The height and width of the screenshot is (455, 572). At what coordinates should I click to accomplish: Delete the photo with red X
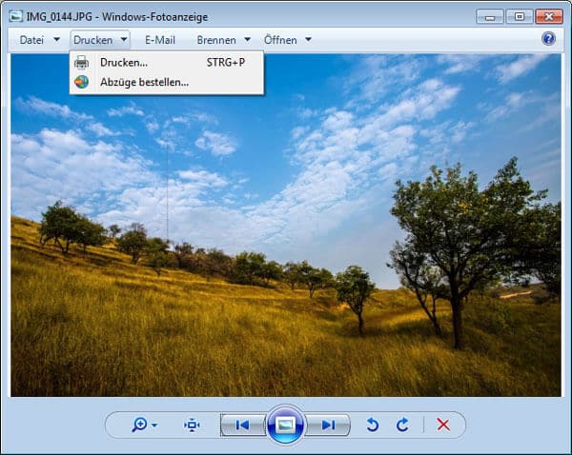tap(442, 425)
